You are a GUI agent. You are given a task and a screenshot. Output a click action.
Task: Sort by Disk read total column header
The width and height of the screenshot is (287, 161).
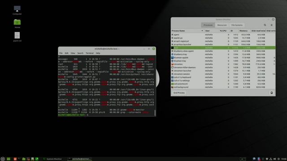[258, 31]
